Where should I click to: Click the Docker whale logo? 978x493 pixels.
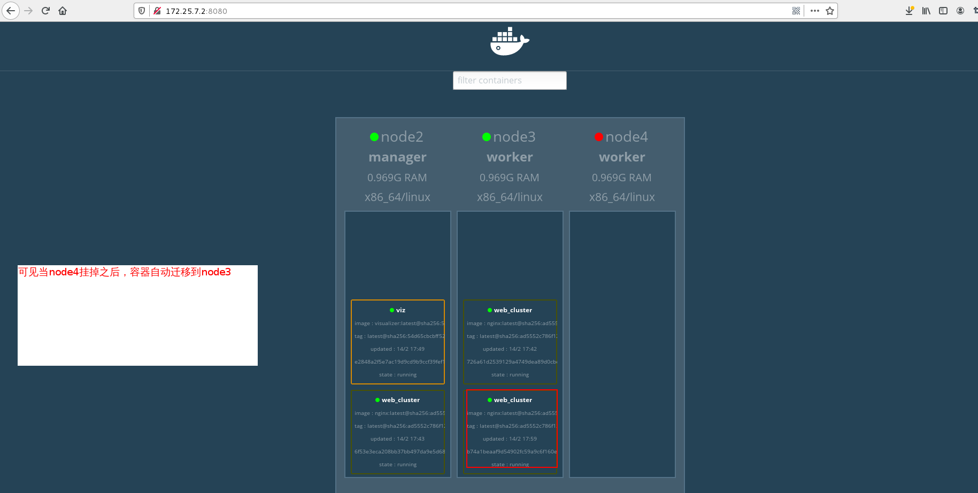pyautogui.click(x=509, y=41)
